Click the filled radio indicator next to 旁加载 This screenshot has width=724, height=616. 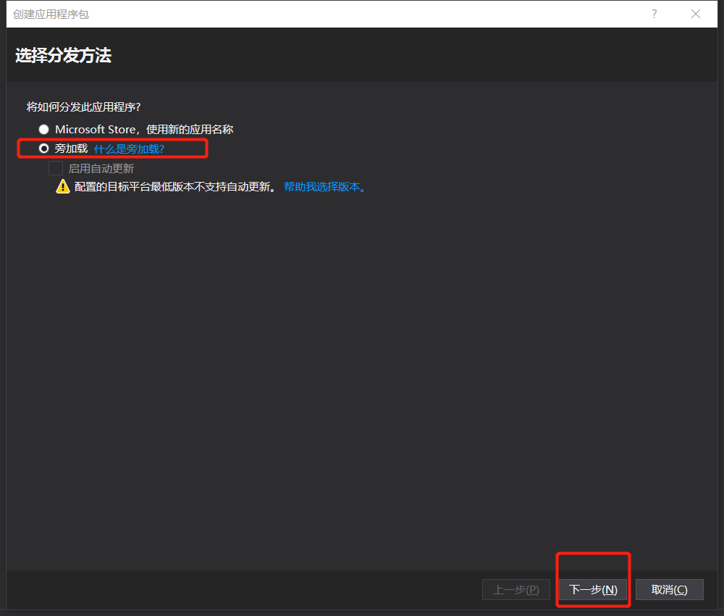pyautogui.click(x=44, y=148)
